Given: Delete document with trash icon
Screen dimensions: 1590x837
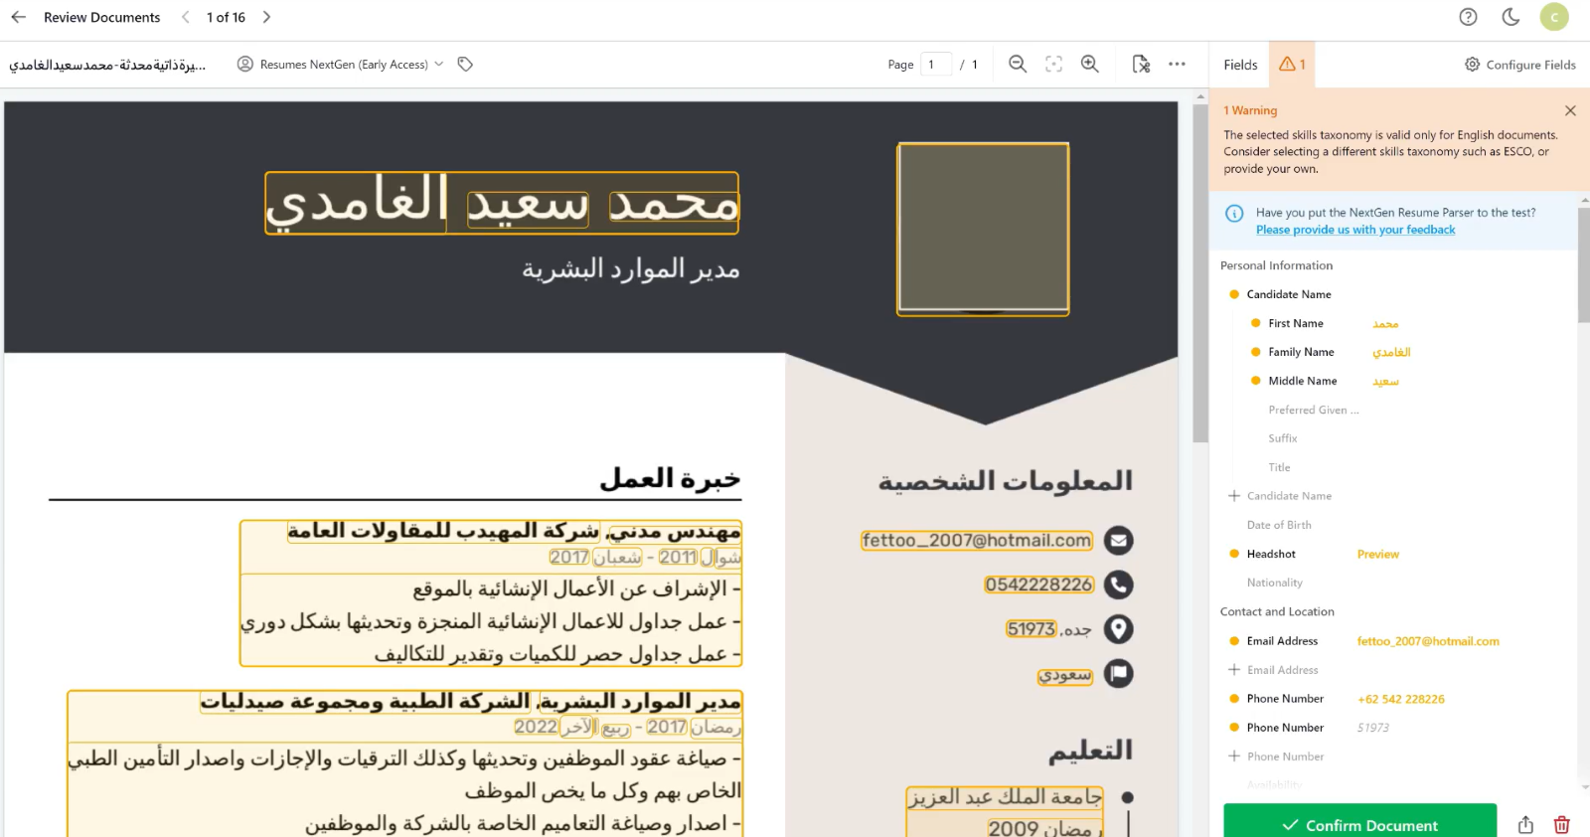Looking at the screenshot, I should 1562,825.
